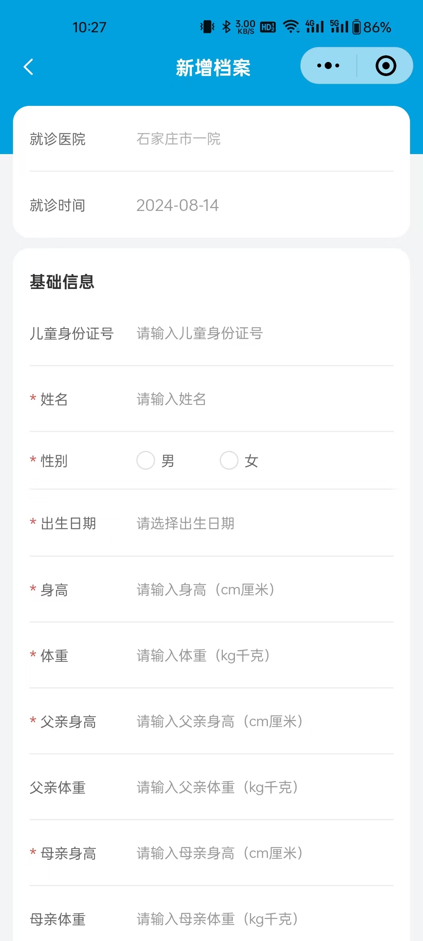423x941 pixels.
Task: Open the three-dot more menu
Action: pyautogui.click(x=328, y=65)
